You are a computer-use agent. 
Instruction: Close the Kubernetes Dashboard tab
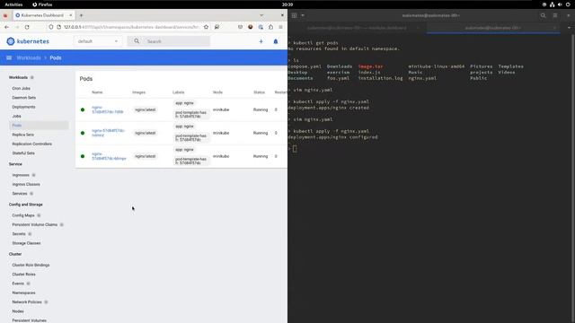click(x=70, y=15)
